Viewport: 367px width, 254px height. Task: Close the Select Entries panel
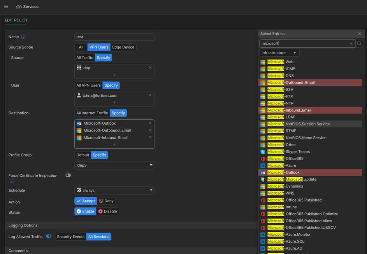360,34
